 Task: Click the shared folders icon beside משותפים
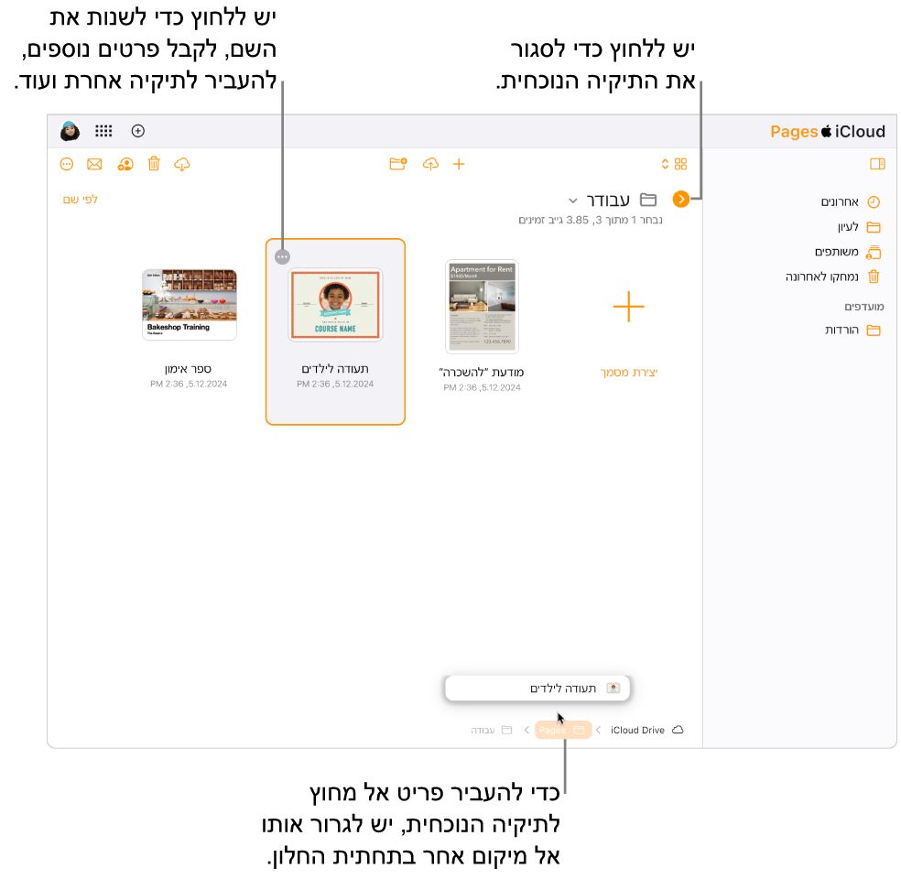tap(874, 252)
